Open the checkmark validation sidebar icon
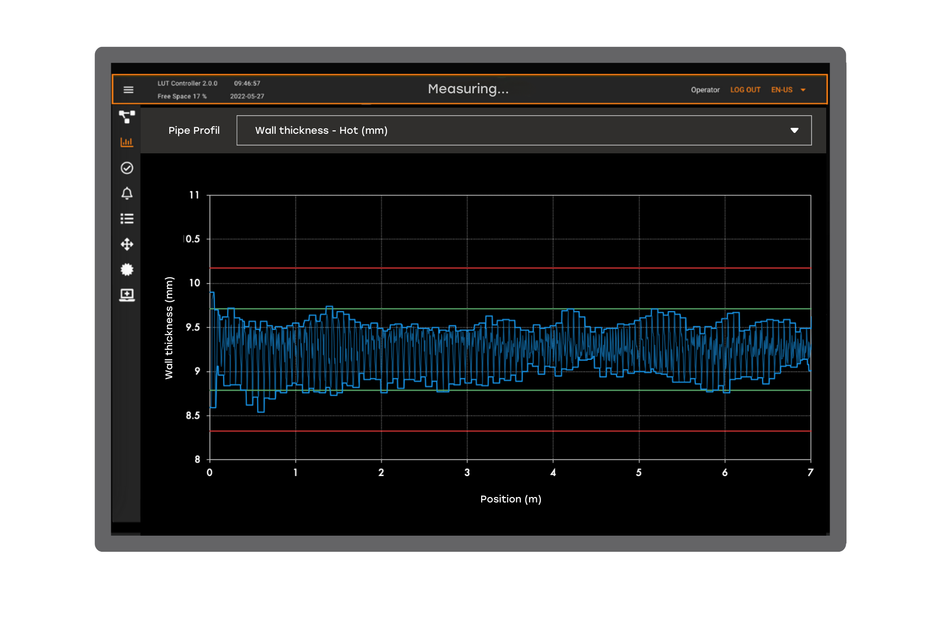This screenshot has width=937, height=625. point(127,168)
